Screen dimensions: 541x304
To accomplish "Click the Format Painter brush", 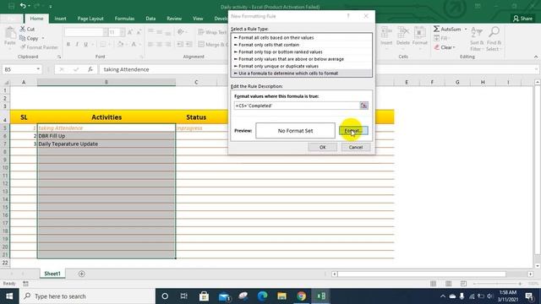I will coord(23,47).
